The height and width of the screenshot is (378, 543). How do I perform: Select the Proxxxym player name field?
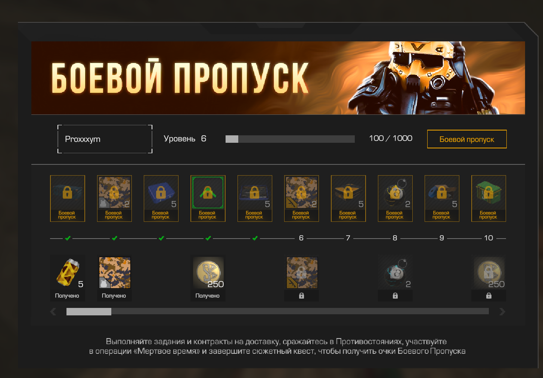(105, 139)
